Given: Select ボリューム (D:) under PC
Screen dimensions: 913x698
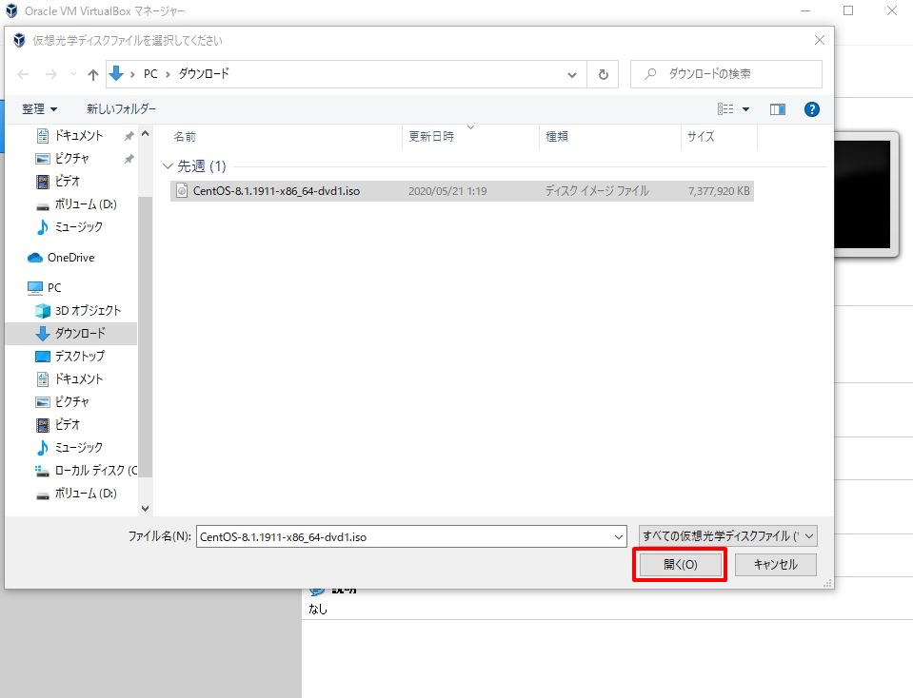Looking at the screenshot, I should [x=85, y=494].
